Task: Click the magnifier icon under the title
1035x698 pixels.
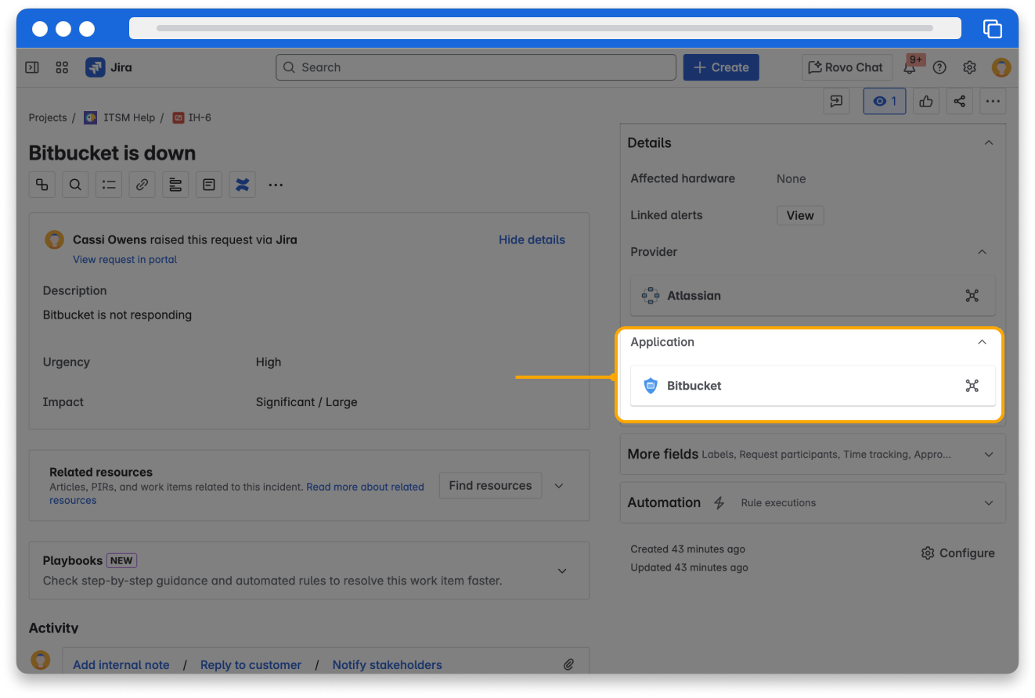Action: point(75,185)
